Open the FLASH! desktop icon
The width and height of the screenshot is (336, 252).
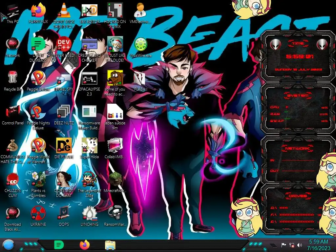[140, 81]
